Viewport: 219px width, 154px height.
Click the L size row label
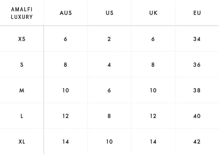click(x=22, y=116)
